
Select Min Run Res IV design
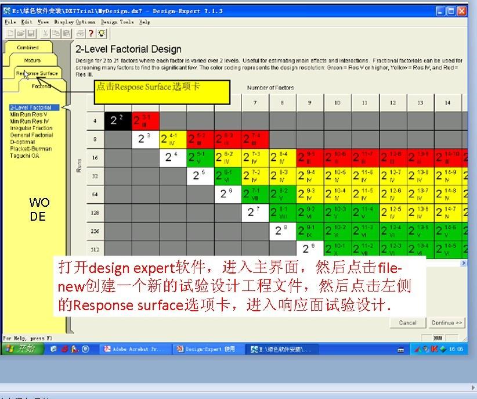(x=29, y=121)
